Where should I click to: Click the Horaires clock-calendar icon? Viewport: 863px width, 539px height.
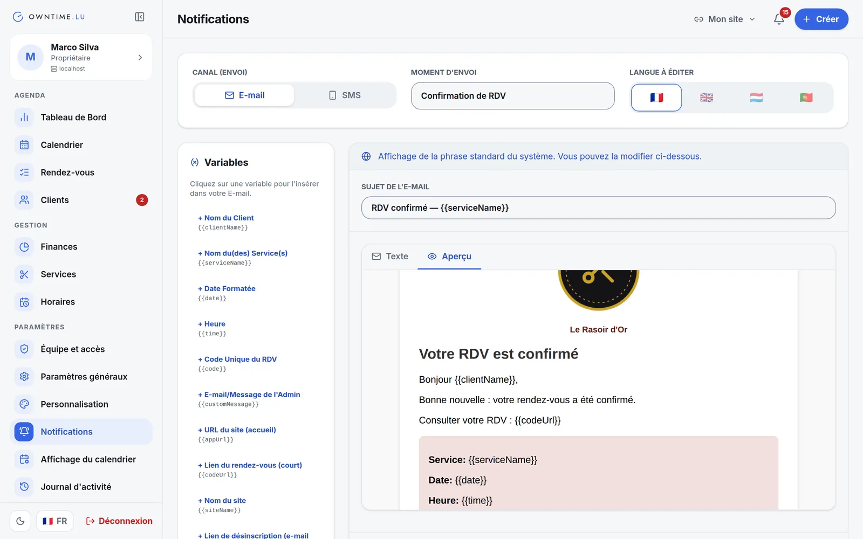click(x=24, y=302)
